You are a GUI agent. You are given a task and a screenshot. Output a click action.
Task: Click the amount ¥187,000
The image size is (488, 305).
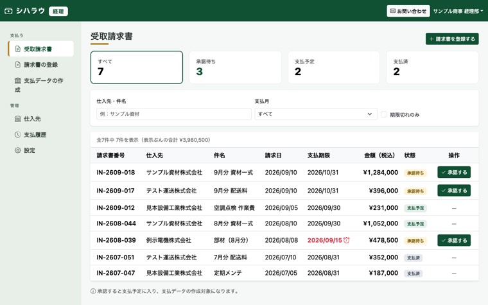pos(383,273)
